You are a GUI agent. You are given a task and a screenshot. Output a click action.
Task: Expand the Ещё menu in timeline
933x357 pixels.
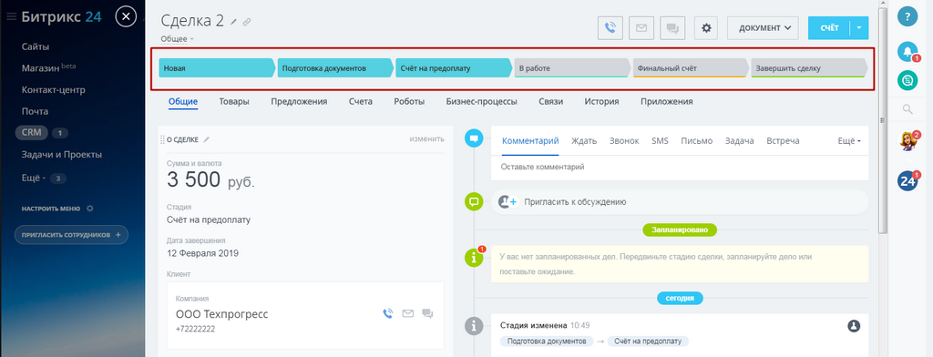(x=849, y=141)
